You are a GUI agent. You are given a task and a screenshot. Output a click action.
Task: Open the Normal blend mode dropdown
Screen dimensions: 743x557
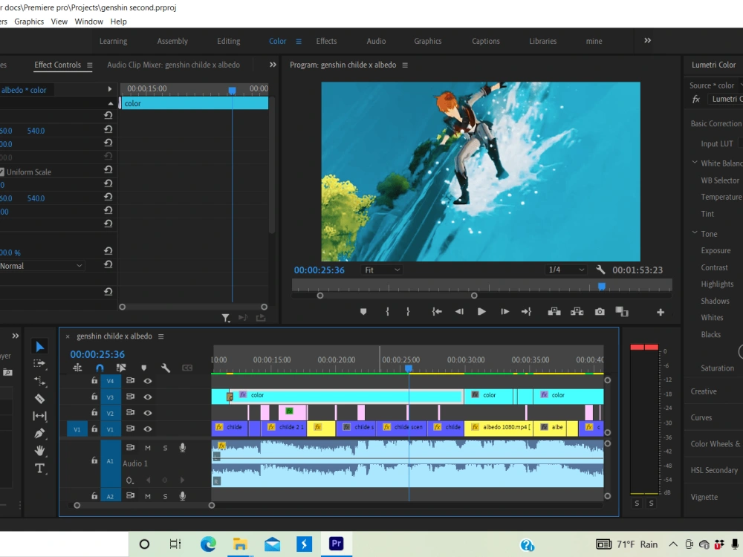click(41, 266)
